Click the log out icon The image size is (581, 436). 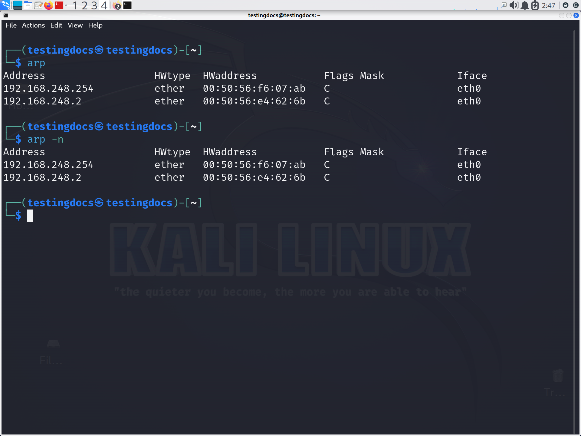click(576, 5)
